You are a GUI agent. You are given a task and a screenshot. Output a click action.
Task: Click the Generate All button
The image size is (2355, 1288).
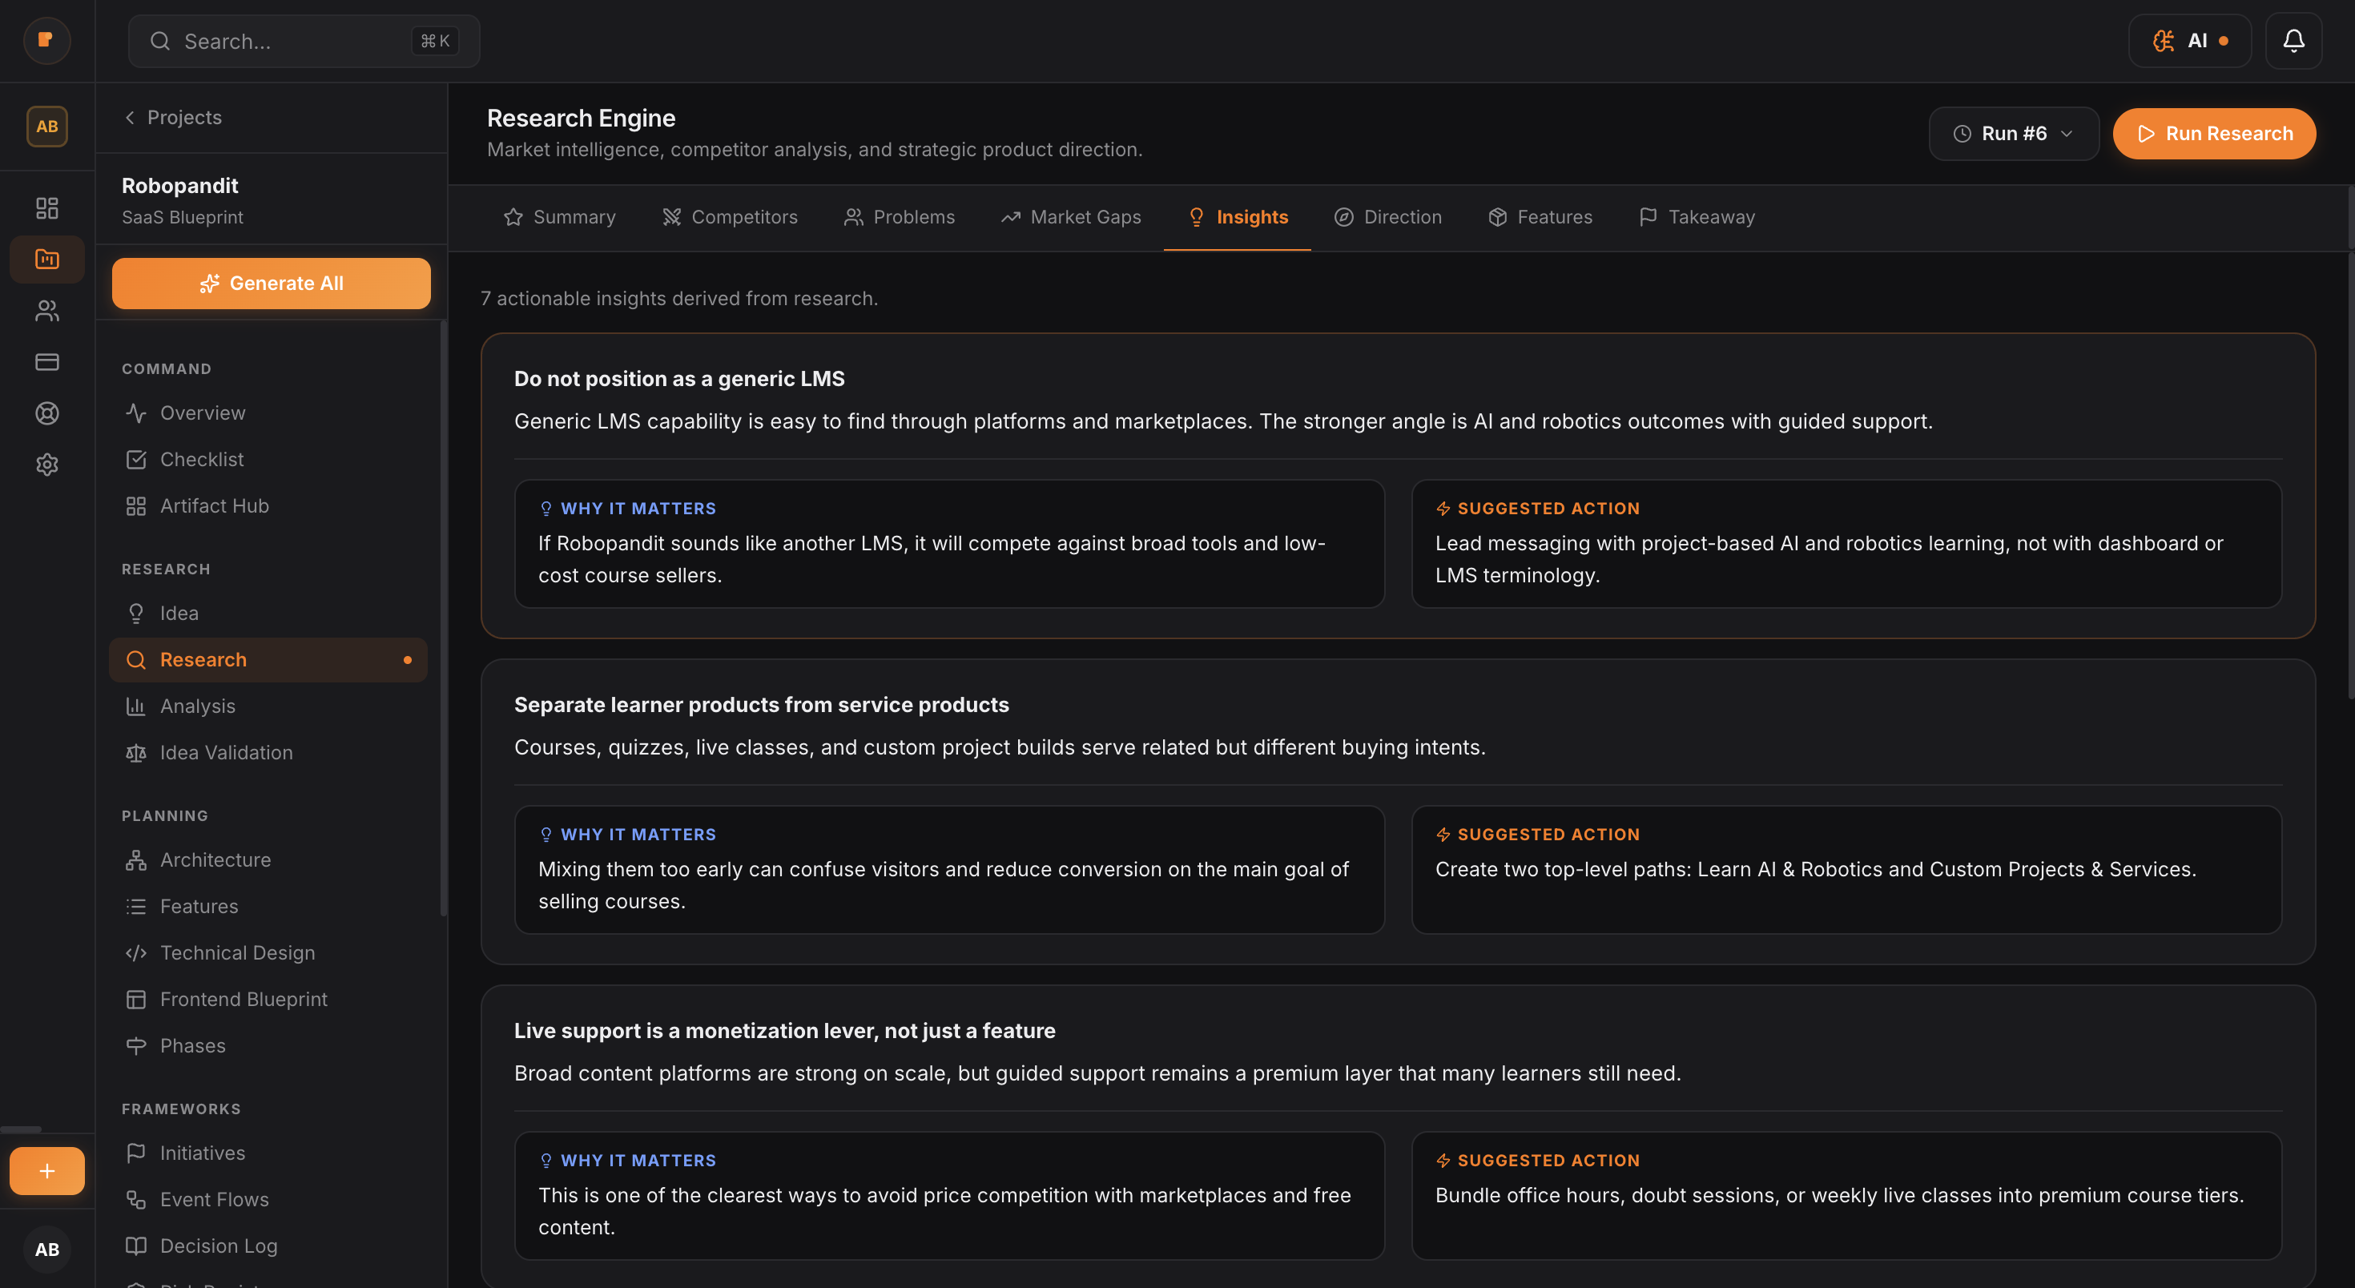(x=271, y=284)
